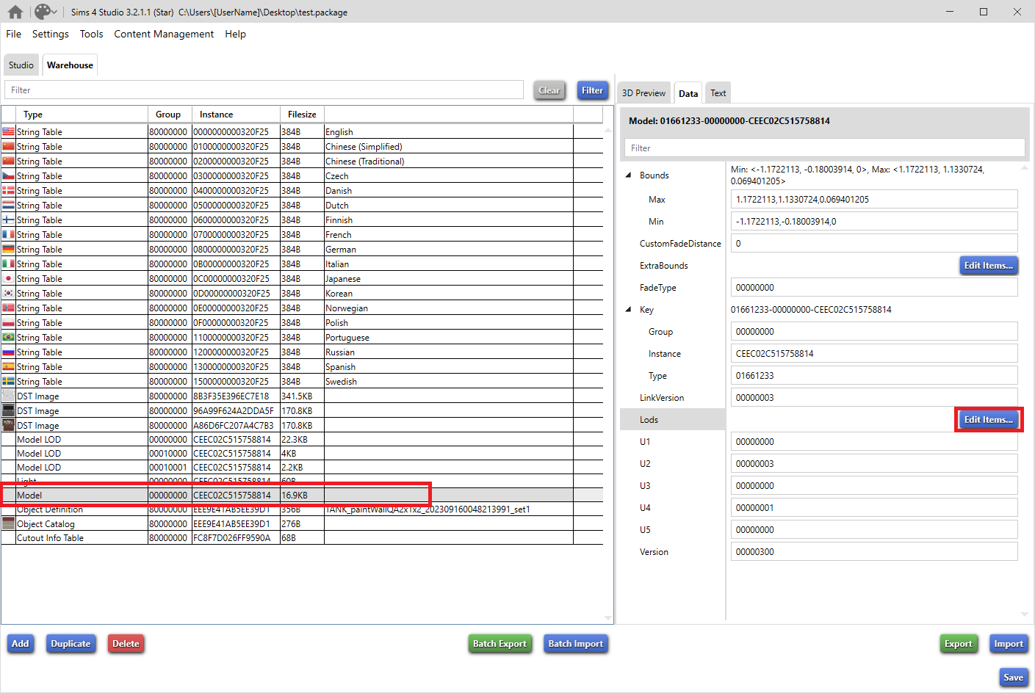The image size is (1035, 693).
Task: Duplicate the selected resource
Action: click(x=71, y=644)
